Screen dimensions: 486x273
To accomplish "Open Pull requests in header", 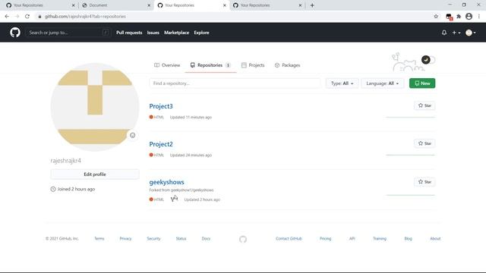I will [x=129, y=33].
